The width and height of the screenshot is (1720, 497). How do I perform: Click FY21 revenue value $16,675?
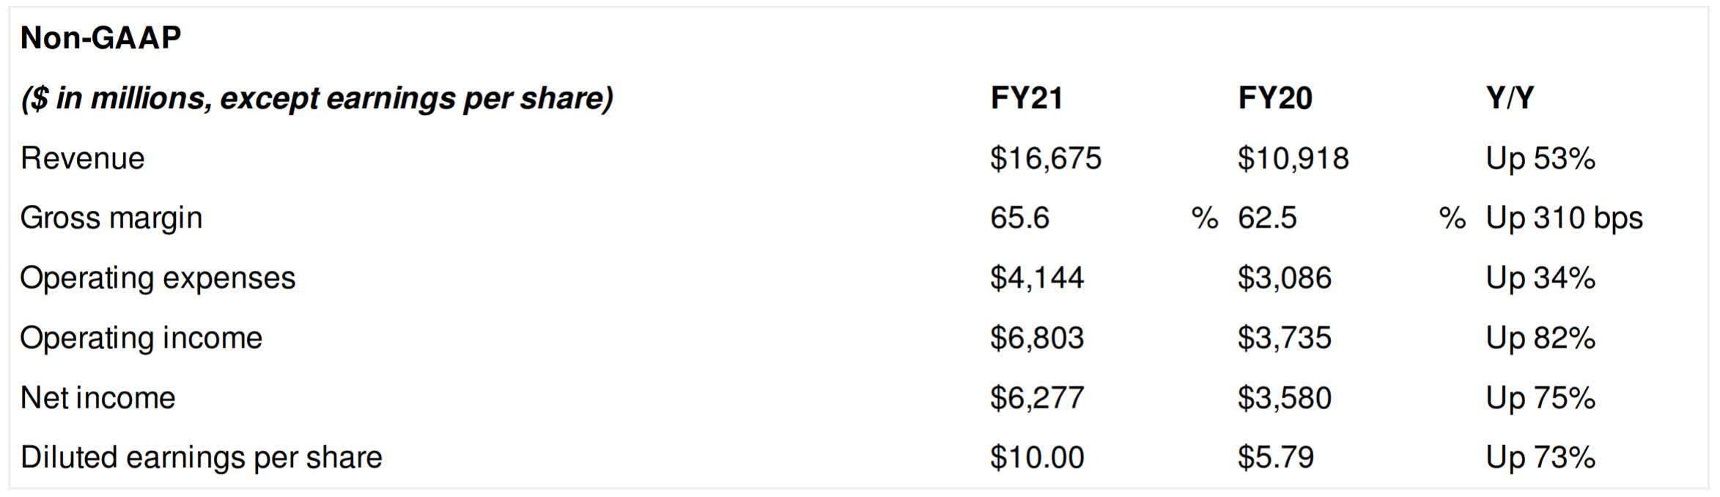(x=1045, y=158)
